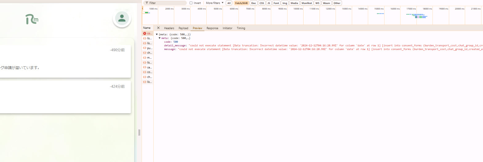Collapse the nested meta node

pos(159,38)
